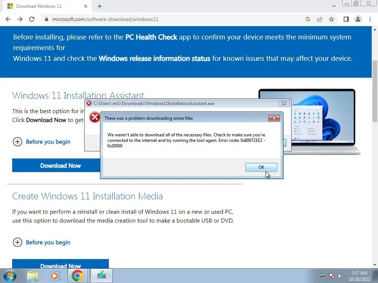Open a new Chrome tab
The width and height of the screenshot is (378, 283).
pyautogui.click(x=100, y=7)
